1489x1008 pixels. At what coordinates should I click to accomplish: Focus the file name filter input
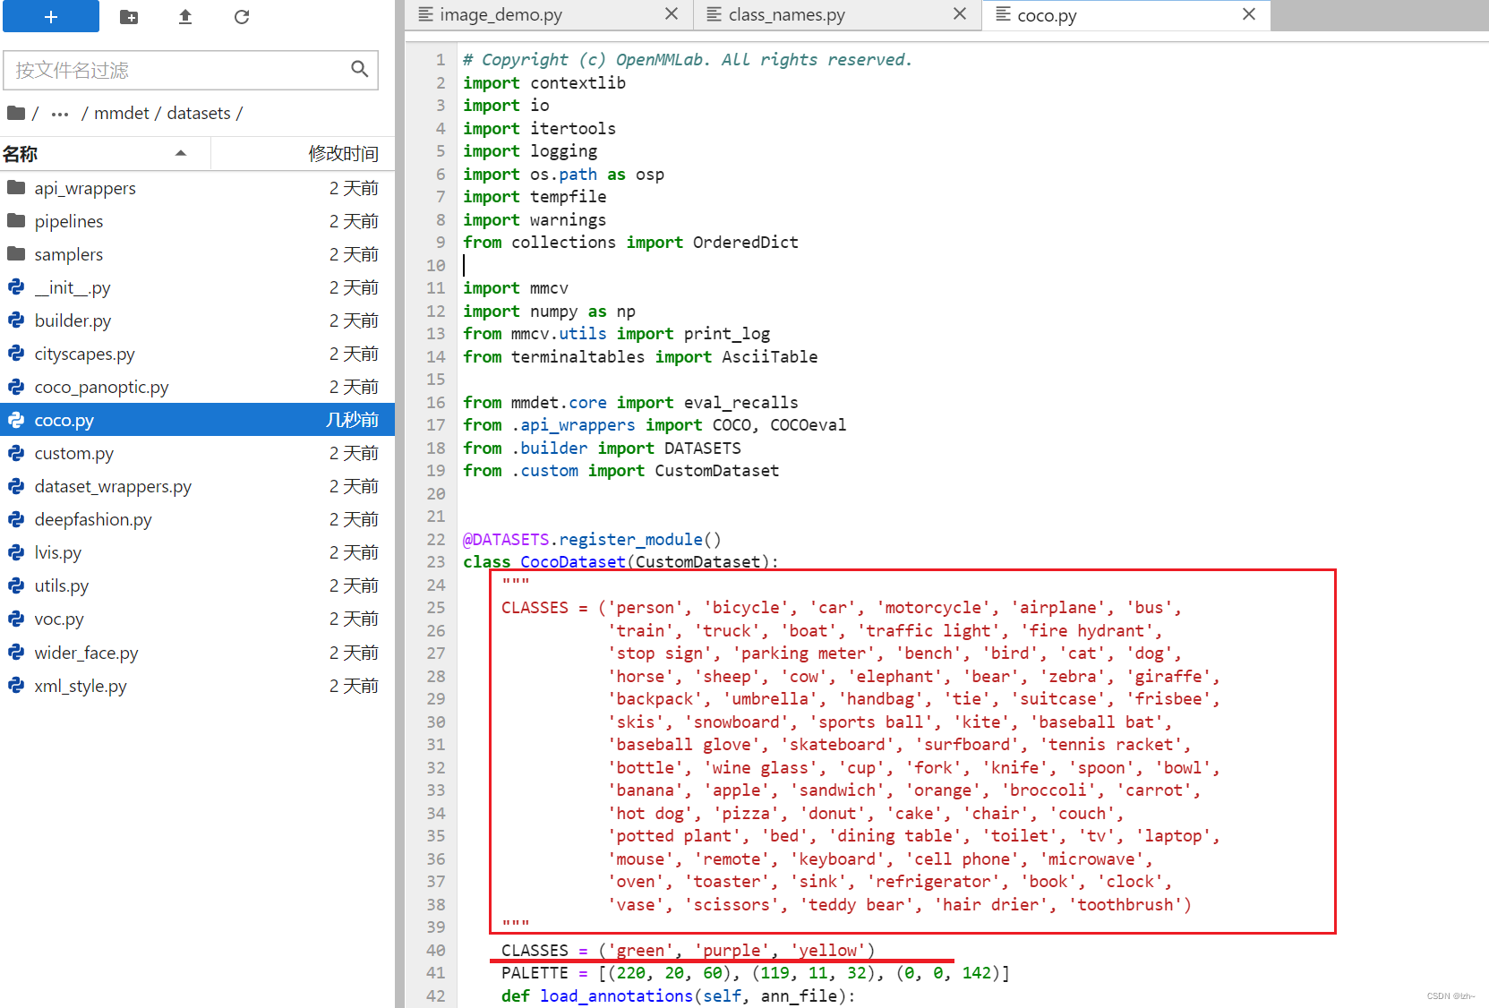pyautogui.click(x=191, y=70)
